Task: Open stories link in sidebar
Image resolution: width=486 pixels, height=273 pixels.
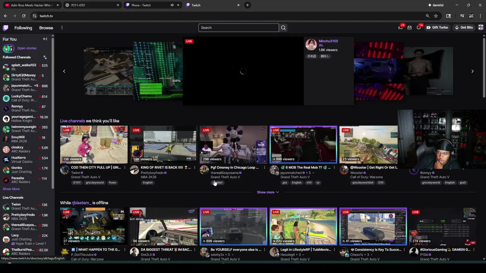Action: click(27, 48)
